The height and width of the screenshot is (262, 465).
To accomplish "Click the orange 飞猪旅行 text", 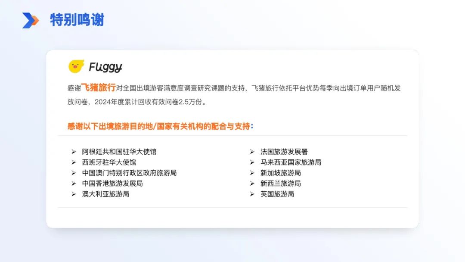I will [98, 87].
